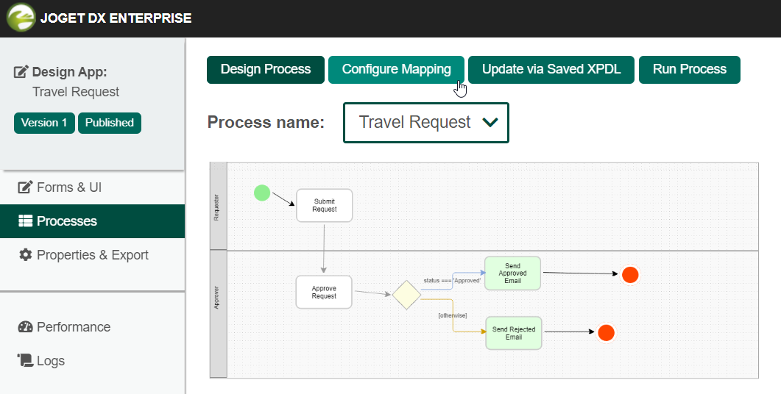Click the green start event circle
The width and height of the screenshot is (781, 394).
click(262, 193)
